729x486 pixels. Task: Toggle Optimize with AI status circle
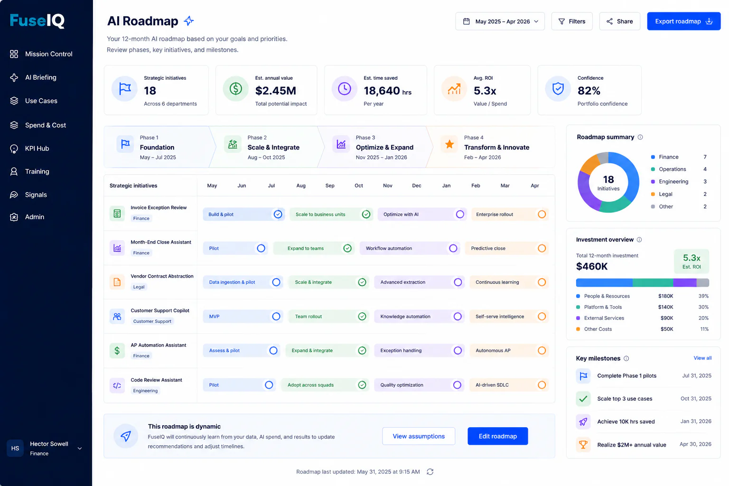(x=460, y=215)
